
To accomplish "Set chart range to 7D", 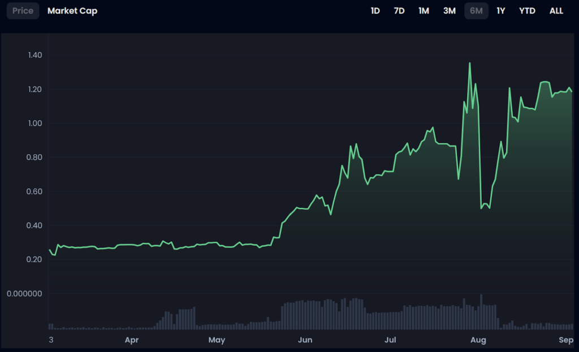I will click(399, 11).
